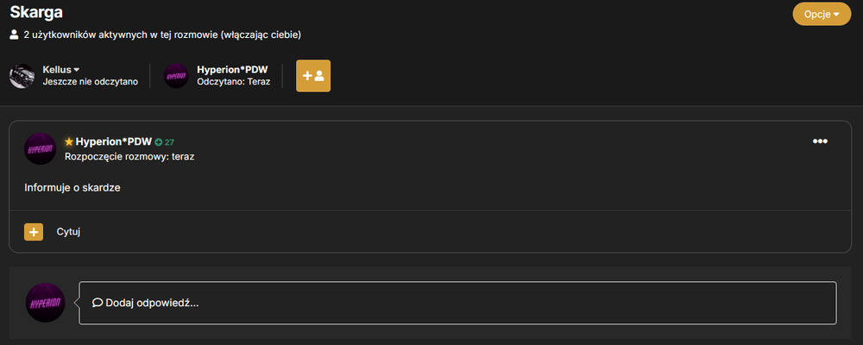Screen dimensions: 863x345
Task: Click the Skarga conversation title
Action: click(36, 11)
